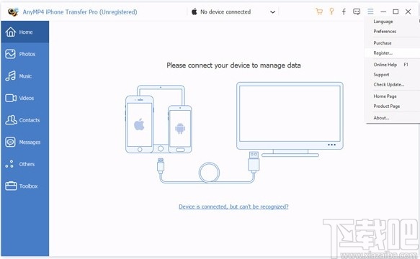420x259 pixels.
Task: Click the iPhone device illustration
Action: 140,124
